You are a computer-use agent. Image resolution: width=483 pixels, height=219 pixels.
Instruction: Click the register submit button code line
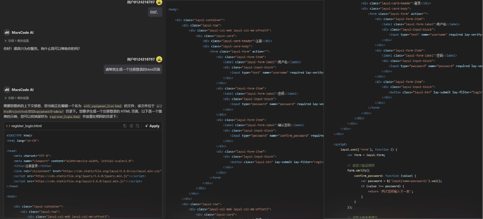(x=277, y=162)
